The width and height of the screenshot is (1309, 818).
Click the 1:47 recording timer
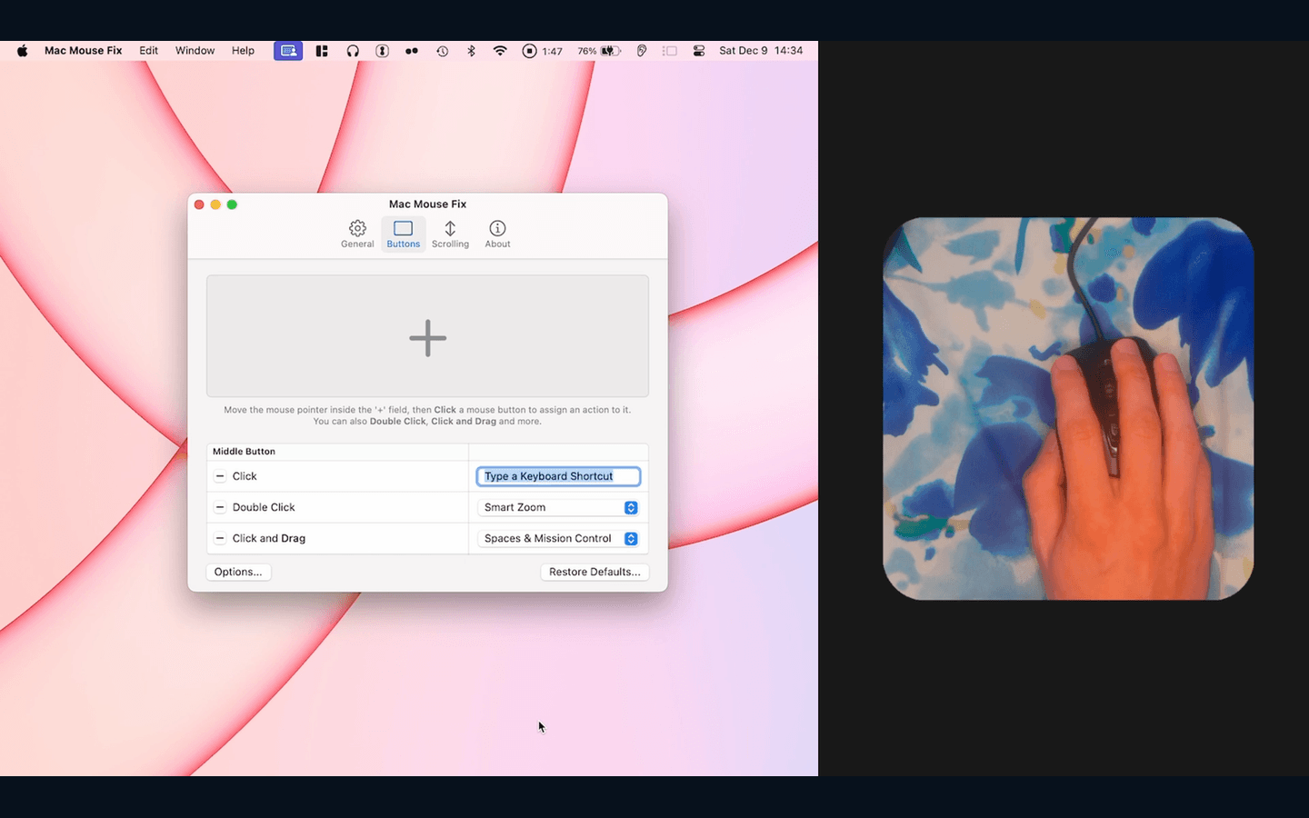pos(552,51)
